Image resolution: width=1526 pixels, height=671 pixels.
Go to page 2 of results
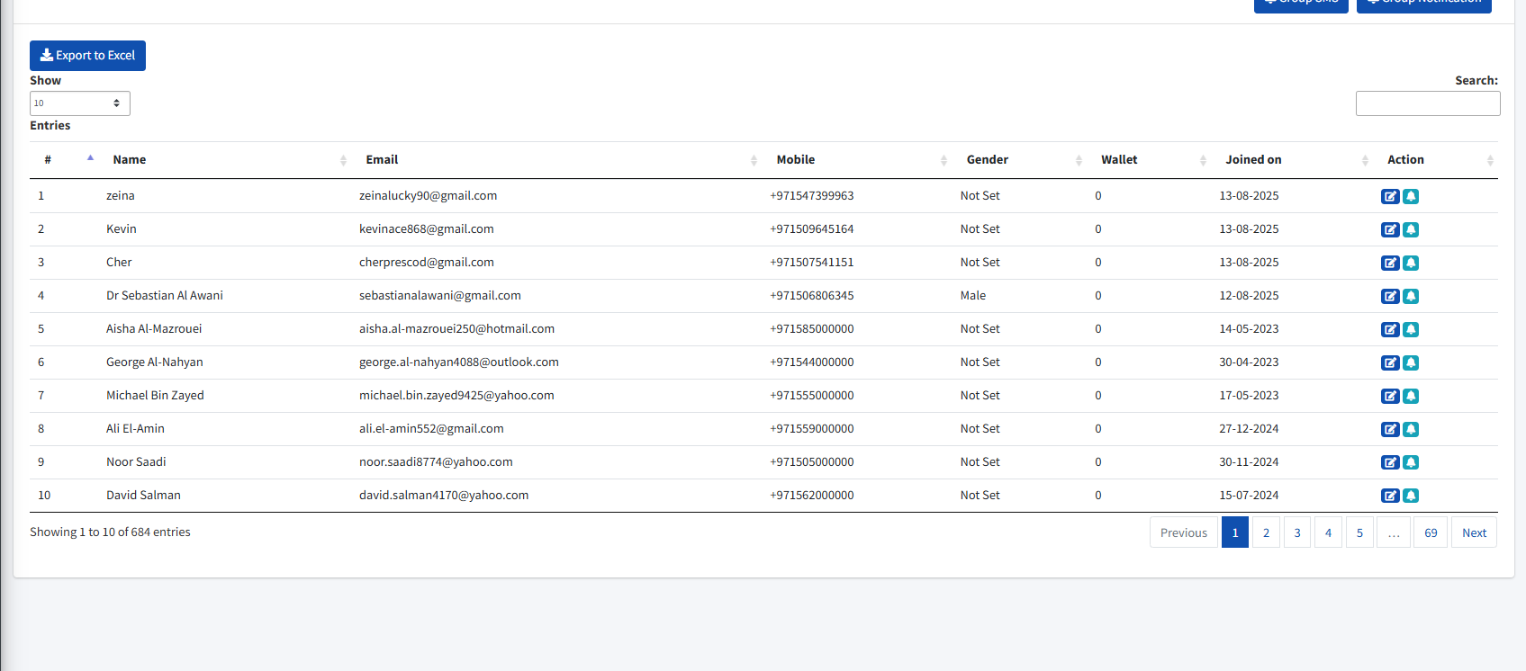[x=1266, y=532]
